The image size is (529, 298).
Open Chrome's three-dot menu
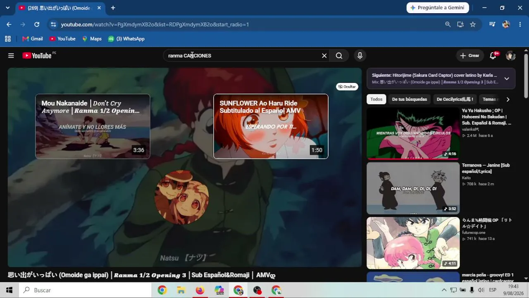pos(519,24)
